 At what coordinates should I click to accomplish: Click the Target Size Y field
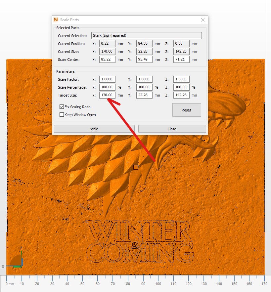(x=144, y=95)
